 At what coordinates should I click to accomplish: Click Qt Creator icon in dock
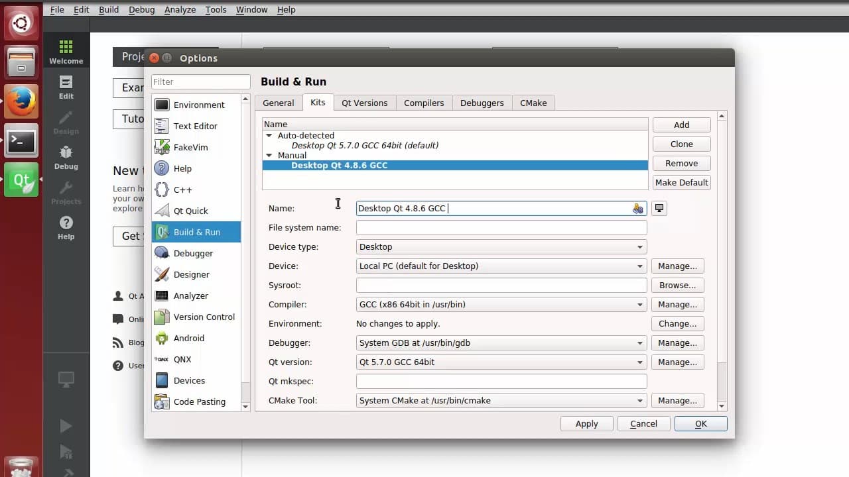tap(21, 180)
